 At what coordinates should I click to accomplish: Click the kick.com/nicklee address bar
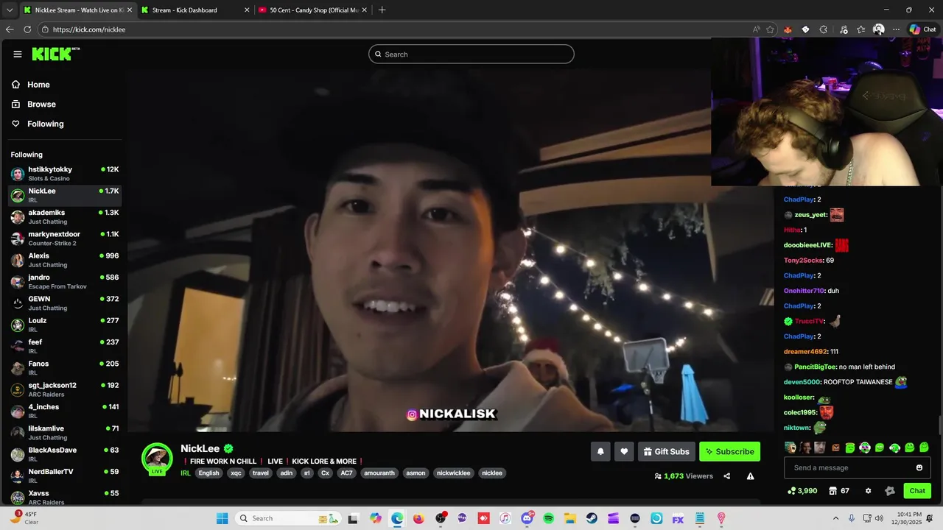pyautogui.click(x=398, y=29)
